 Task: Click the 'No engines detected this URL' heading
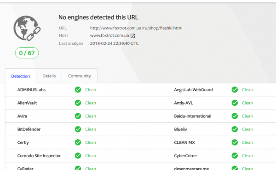pyautogui.click(x=98, y=17)
